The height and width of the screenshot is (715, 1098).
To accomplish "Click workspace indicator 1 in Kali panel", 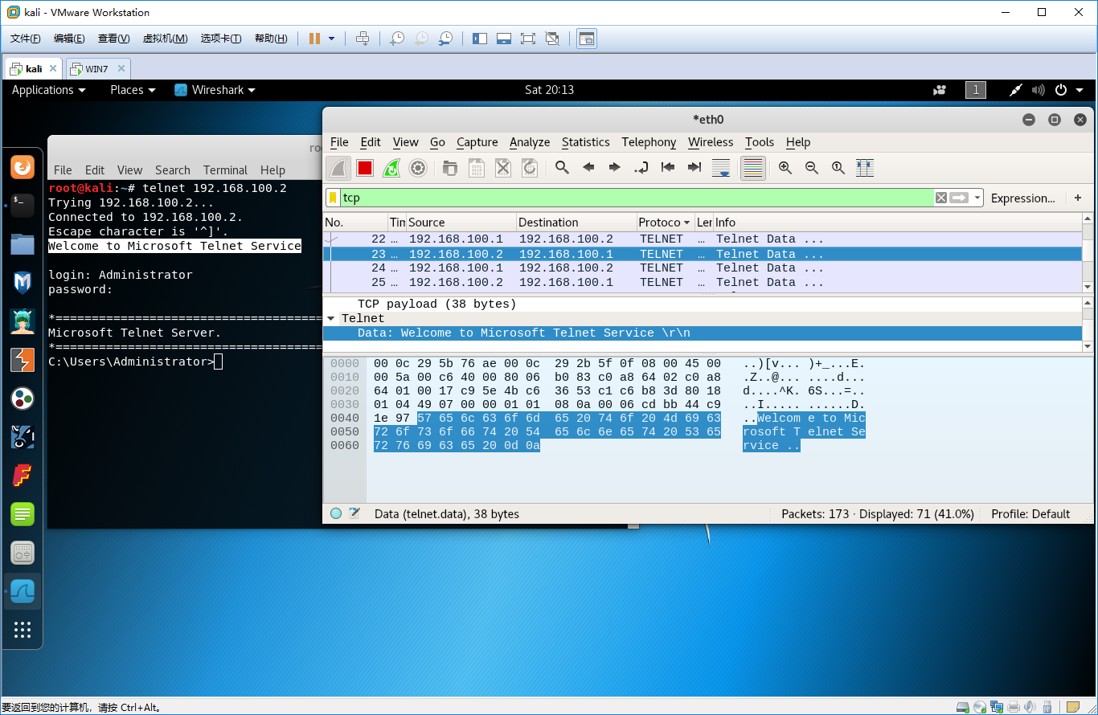I will click(x=975, y=90).
